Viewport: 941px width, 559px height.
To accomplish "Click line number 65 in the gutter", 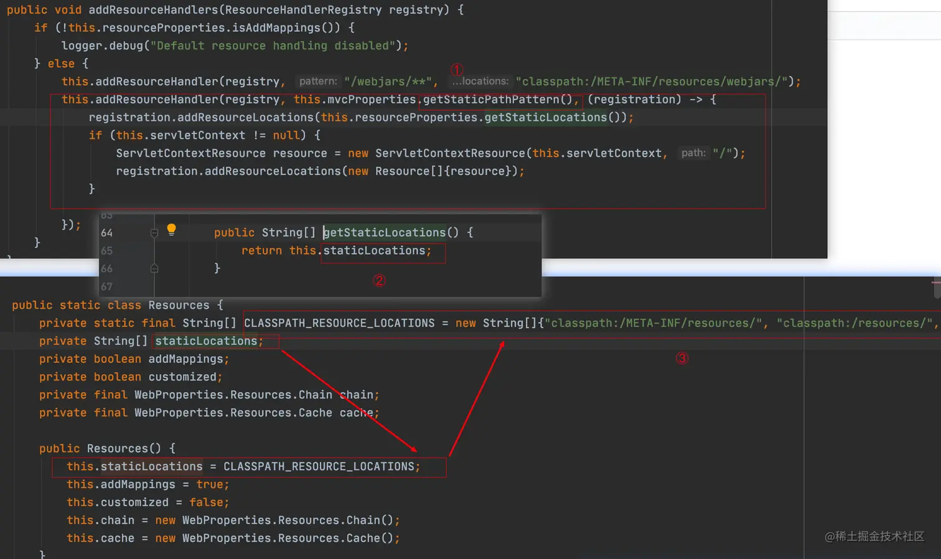I will (x=107, y=251).
